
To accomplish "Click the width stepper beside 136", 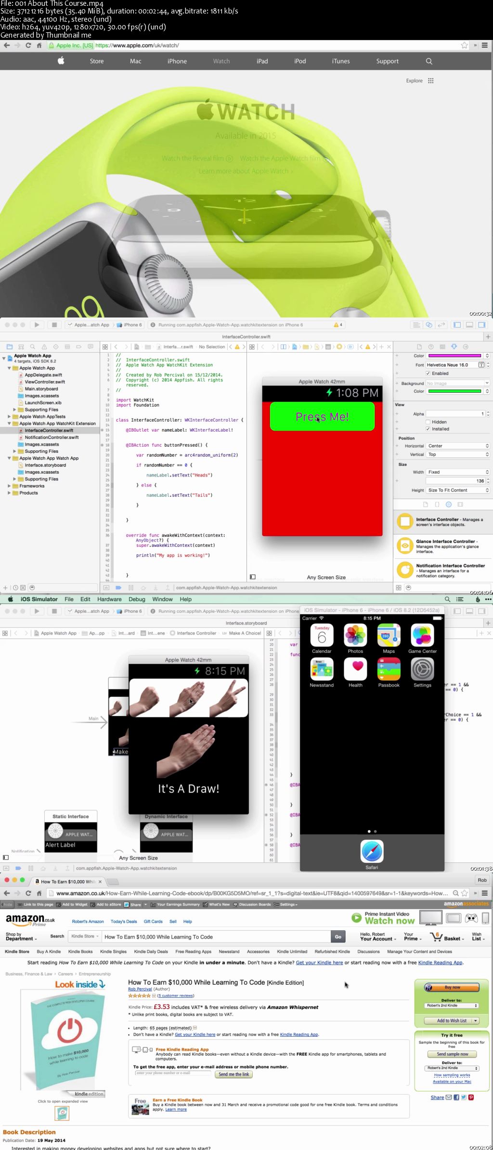I will [x=488, y=481].
